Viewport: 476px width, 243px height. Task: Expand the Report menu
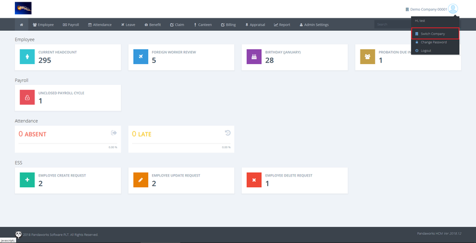click(282, 25)
